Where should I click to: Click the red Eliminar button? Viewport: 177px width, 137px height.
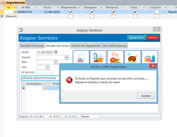coord(153,38)
